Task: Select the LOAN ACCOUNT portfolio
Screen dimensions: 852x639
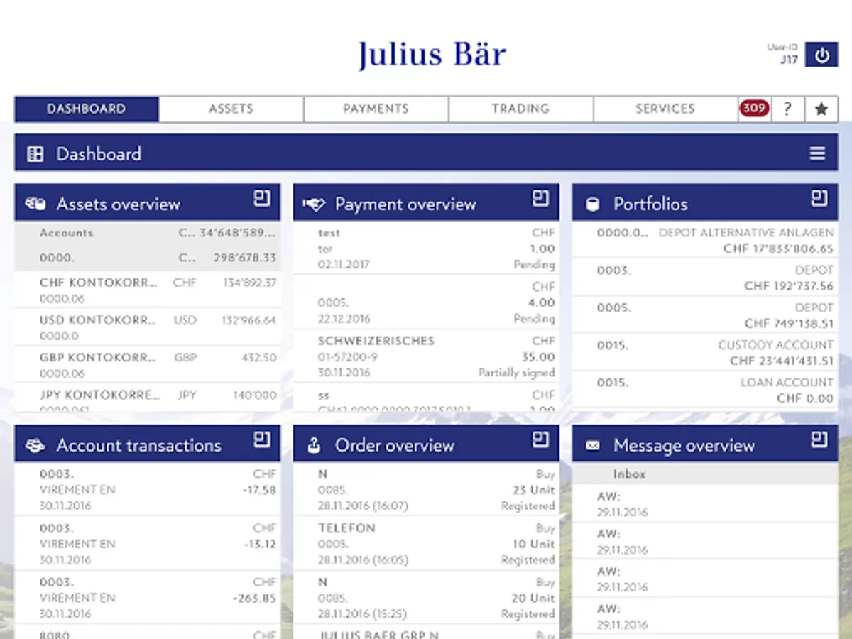Action: 705,390
